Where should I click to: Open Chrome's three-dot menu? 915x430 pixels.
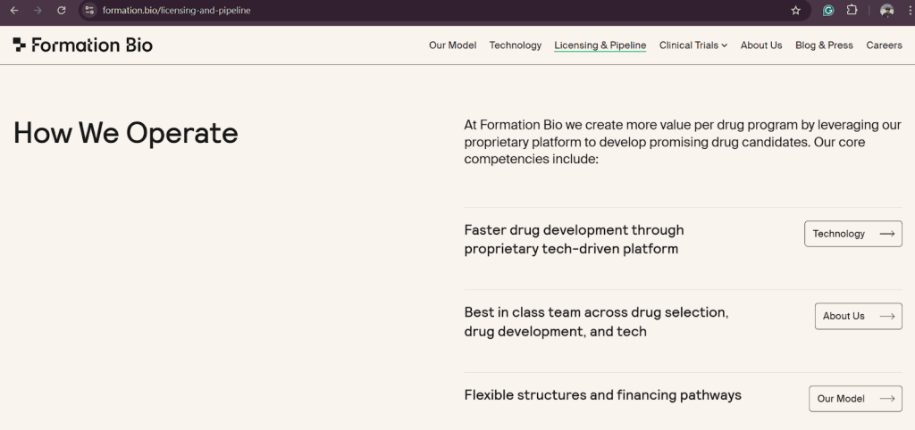tap(906, 11)
